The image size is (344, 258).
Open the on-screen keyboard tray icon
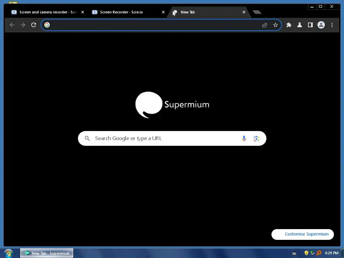294,253
